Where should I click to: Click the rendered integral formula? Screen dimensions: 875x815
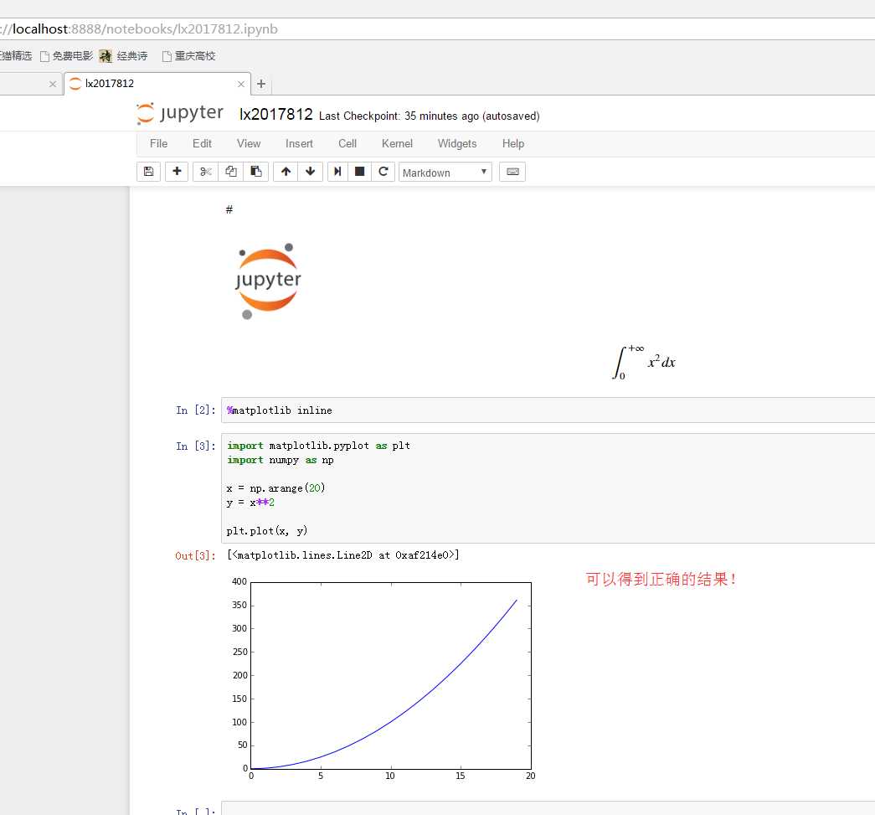tap(644, 362)
